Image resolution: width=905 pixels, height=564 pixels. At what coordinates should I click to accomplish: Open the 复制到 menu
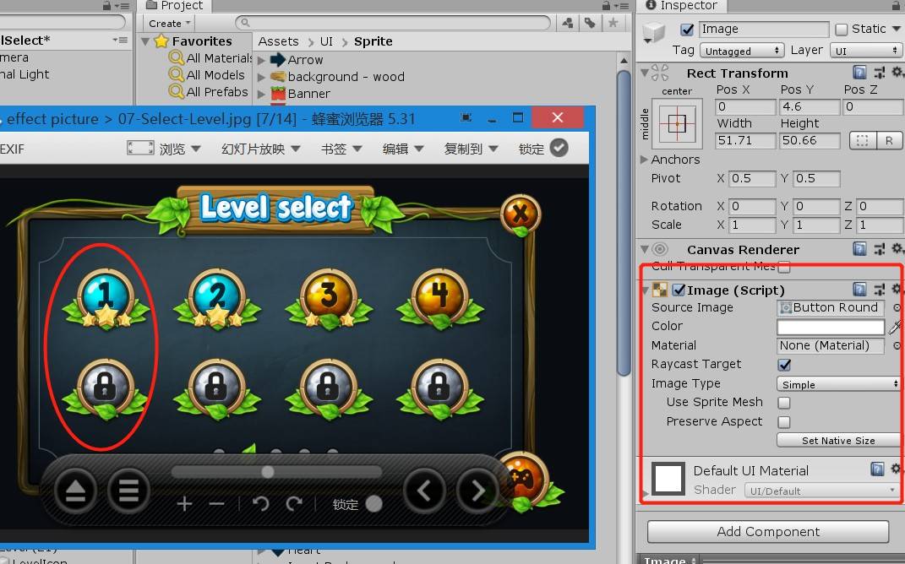471,149
